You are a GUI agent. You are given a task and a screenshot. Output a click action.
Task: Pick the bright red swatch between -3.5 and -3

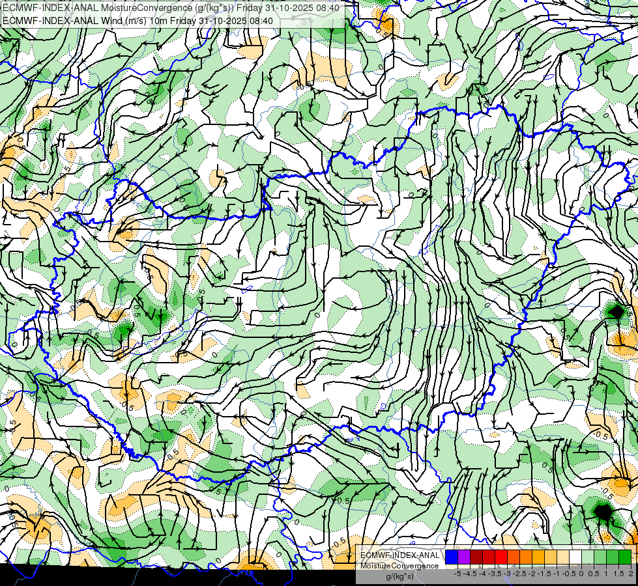[501, 557]
